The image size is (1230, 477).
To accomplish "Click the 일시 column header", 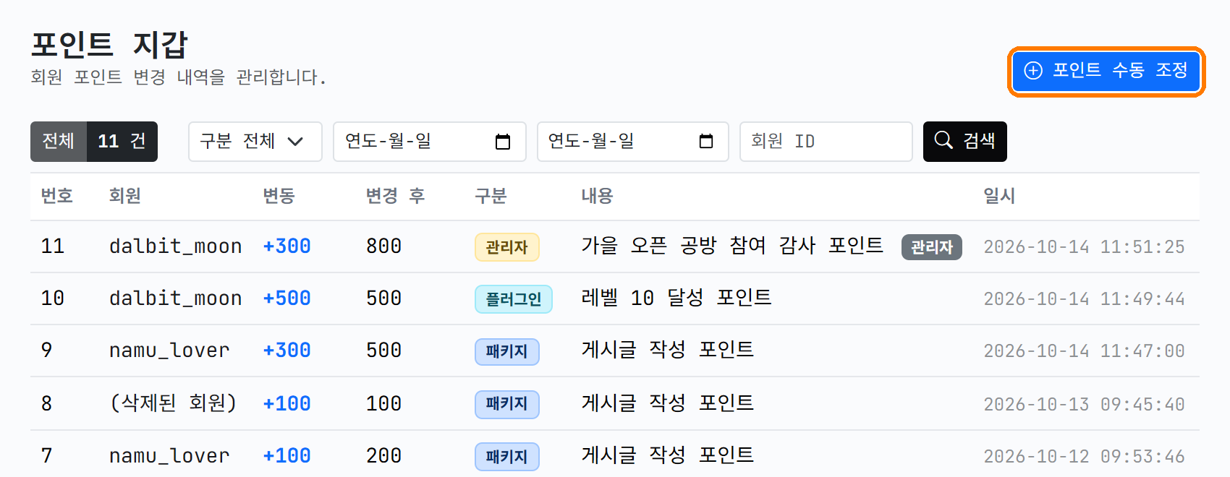I will click(999, 196).
